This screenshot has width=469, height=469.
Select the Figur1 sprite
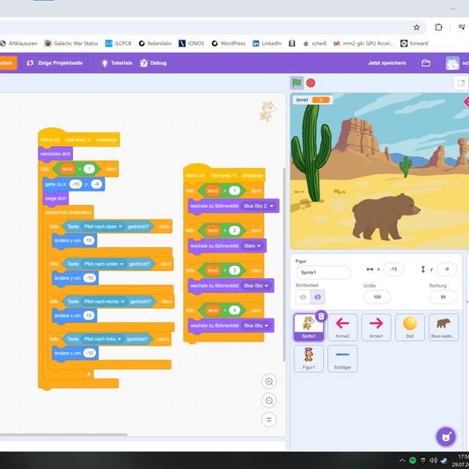[309, 359]
